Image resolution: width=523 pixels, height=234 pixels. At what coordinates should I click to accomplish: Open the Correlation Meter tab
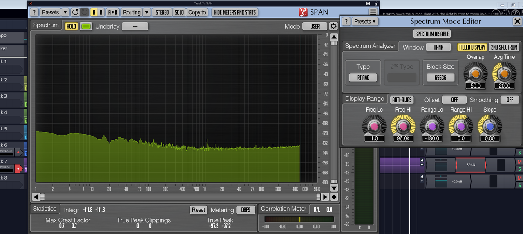284,209
